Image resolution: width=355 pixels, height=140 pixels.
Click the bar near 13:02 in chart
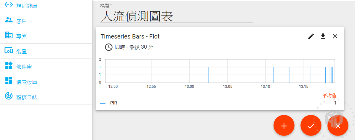click(208, 75)
